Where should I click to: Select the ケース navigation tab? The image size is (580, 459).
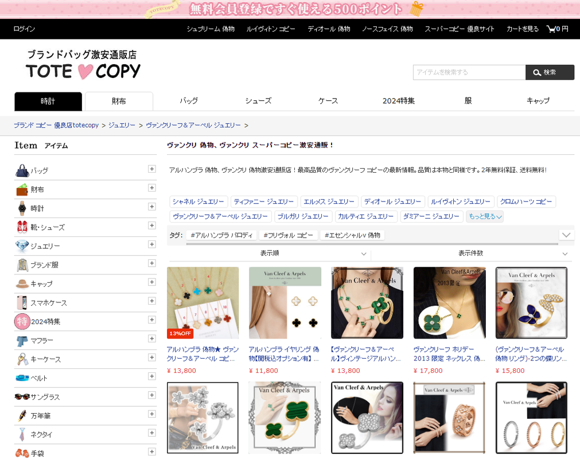pyautogui.click(x=328, y=100)
